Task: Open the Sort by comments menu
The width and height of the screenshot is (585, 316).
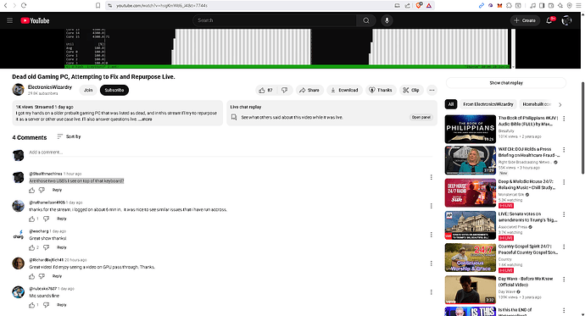Action: (69, 136)
